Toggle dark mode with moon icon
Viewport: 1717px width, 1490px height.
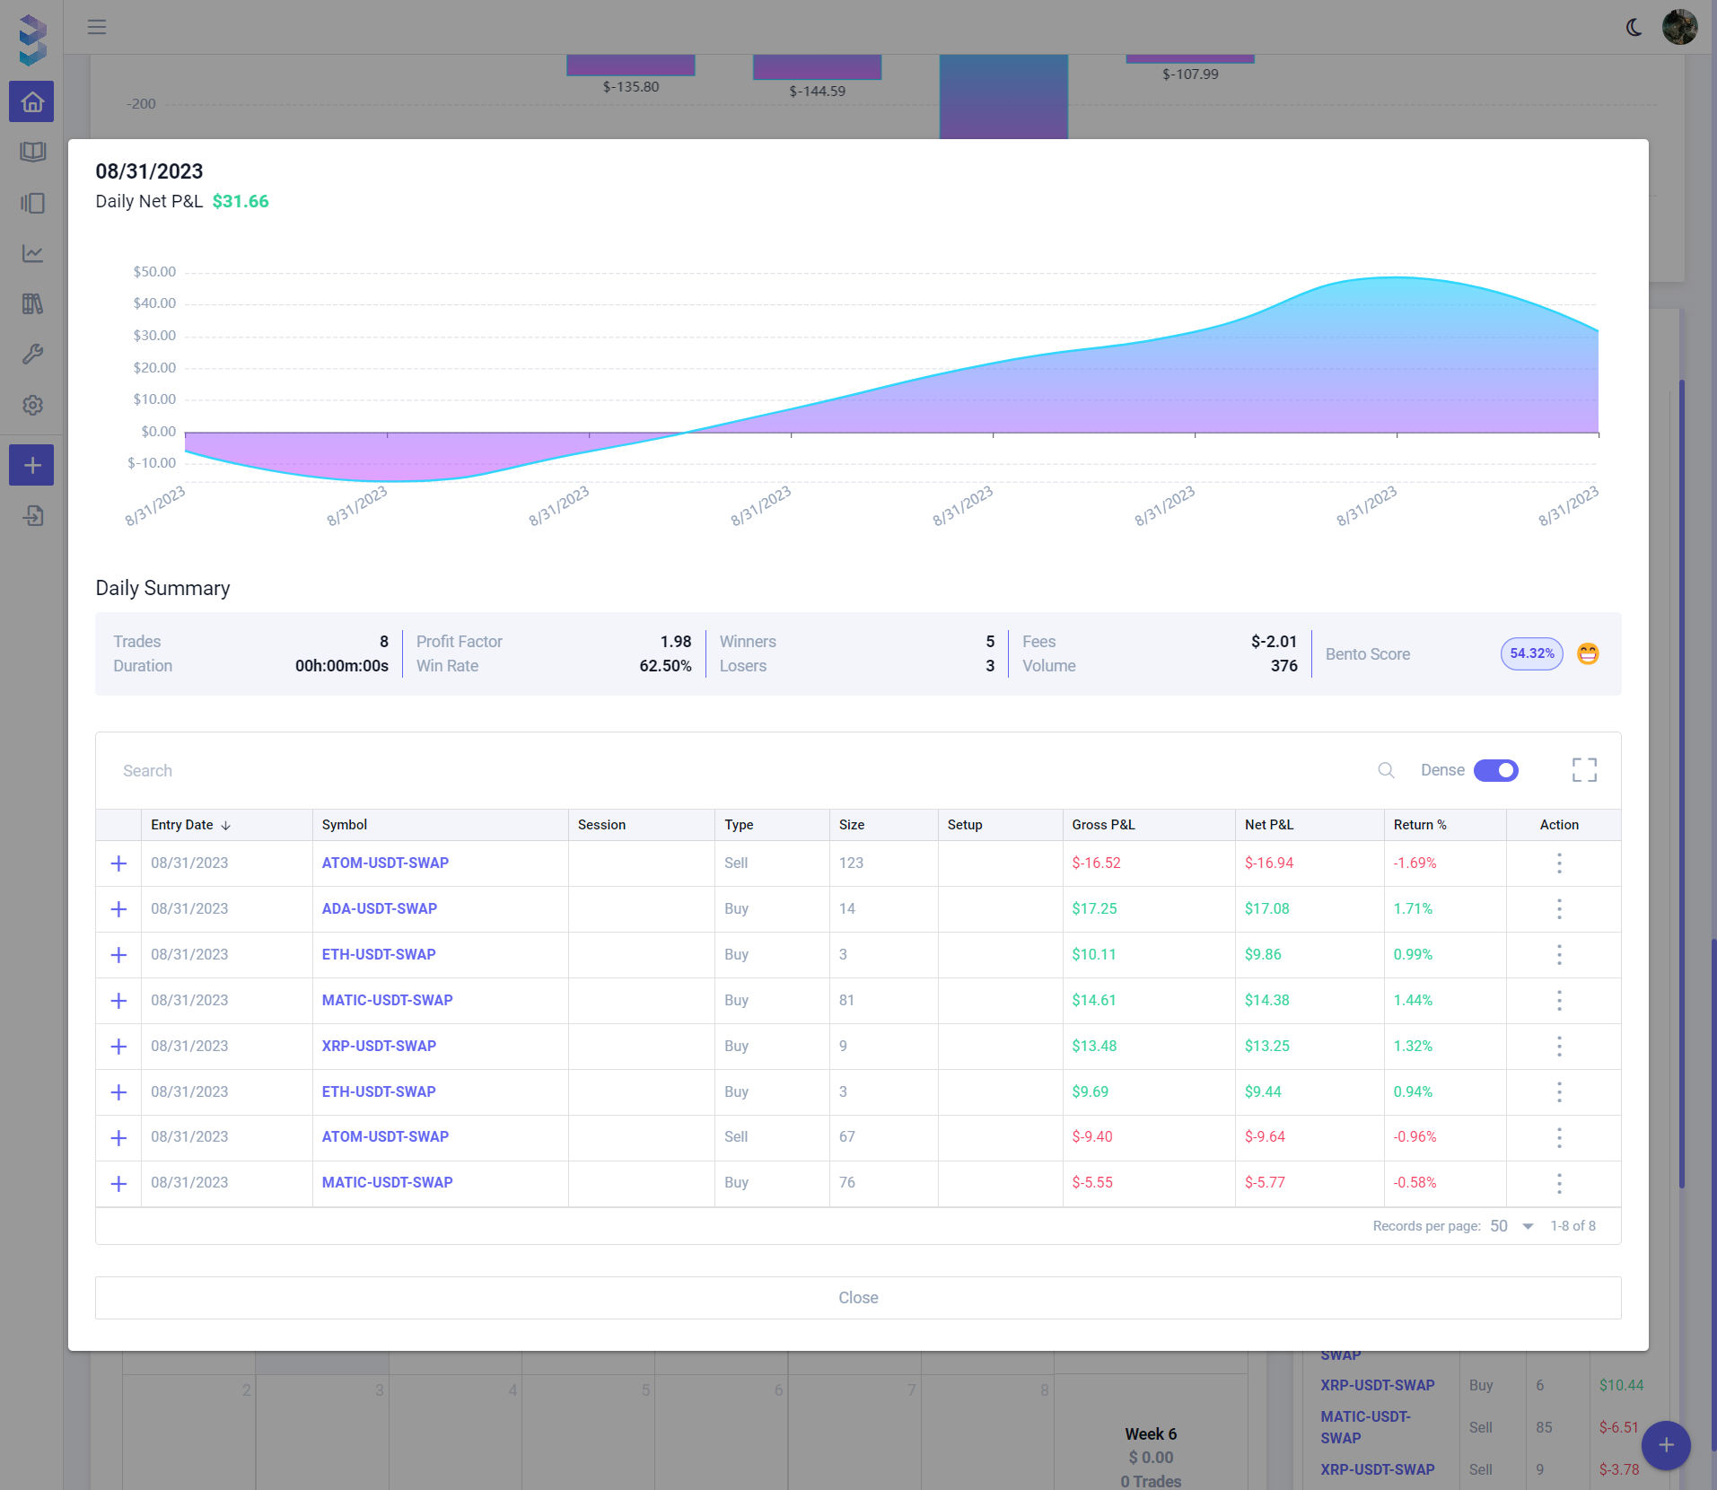point(1634,27)
